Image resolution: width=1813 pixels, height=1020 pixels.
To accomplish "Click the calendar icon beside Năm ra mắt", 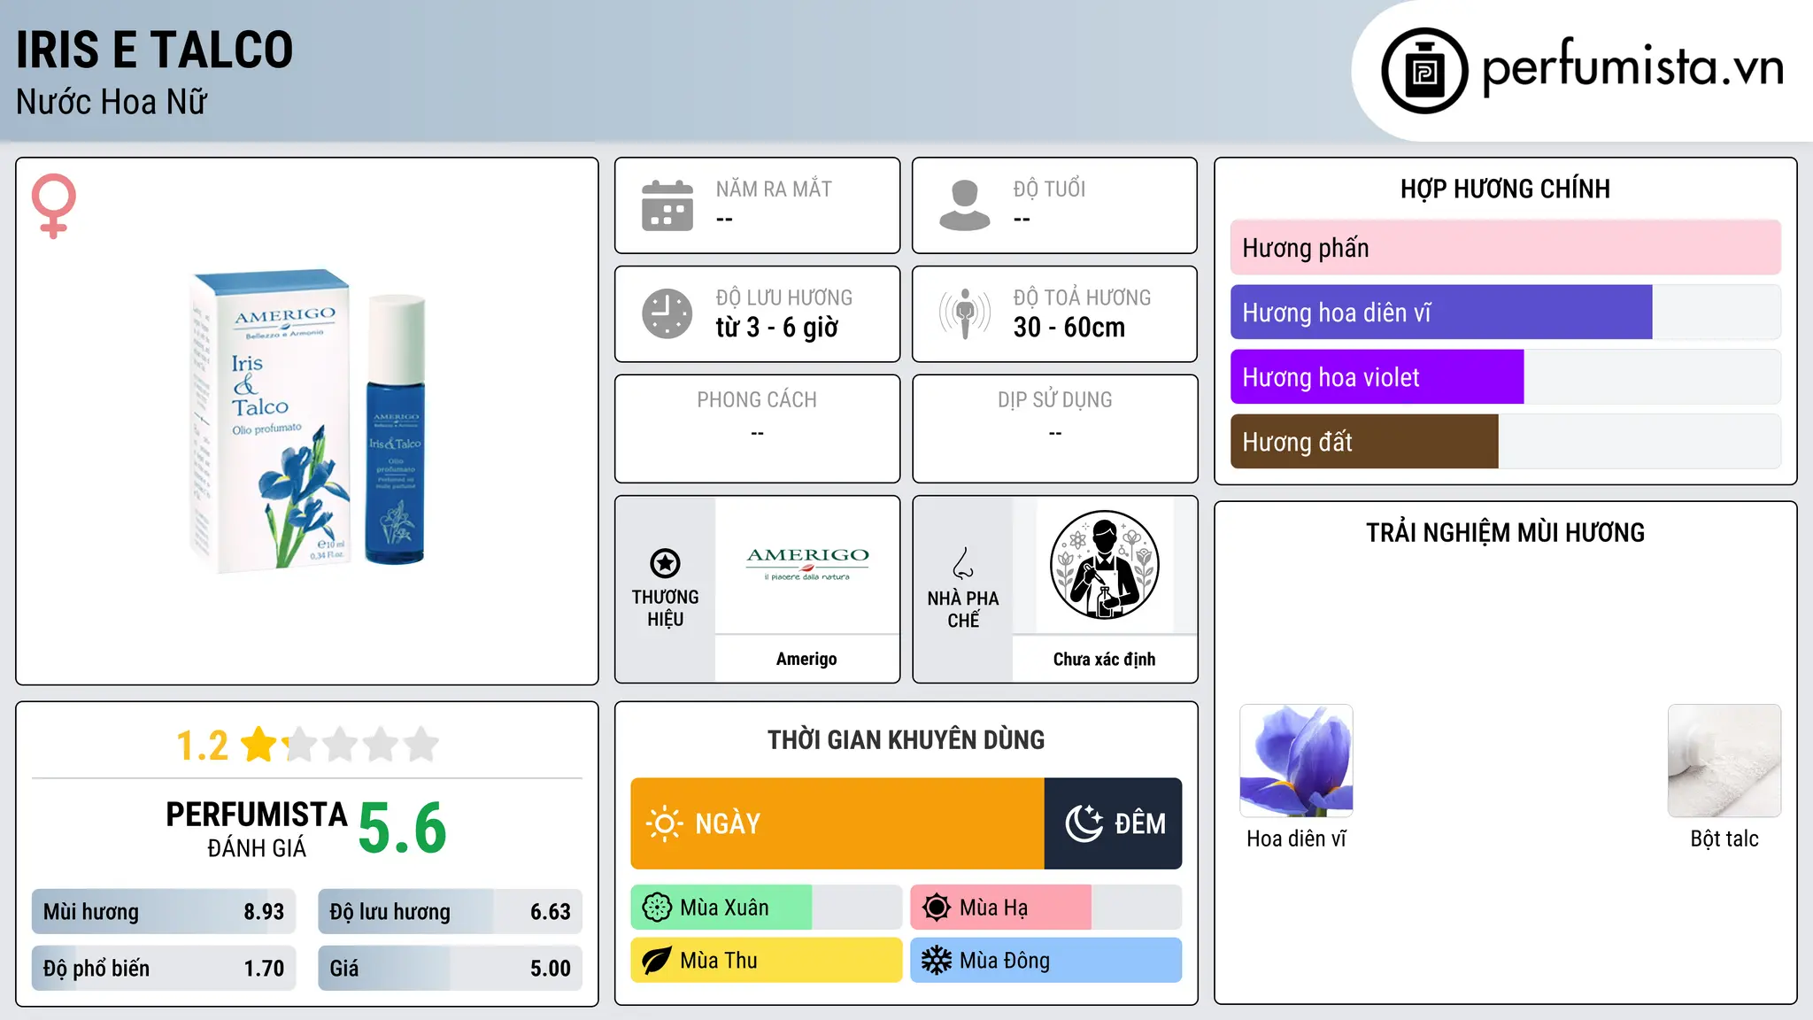I will pyautogui.click(x=667, y=205).
